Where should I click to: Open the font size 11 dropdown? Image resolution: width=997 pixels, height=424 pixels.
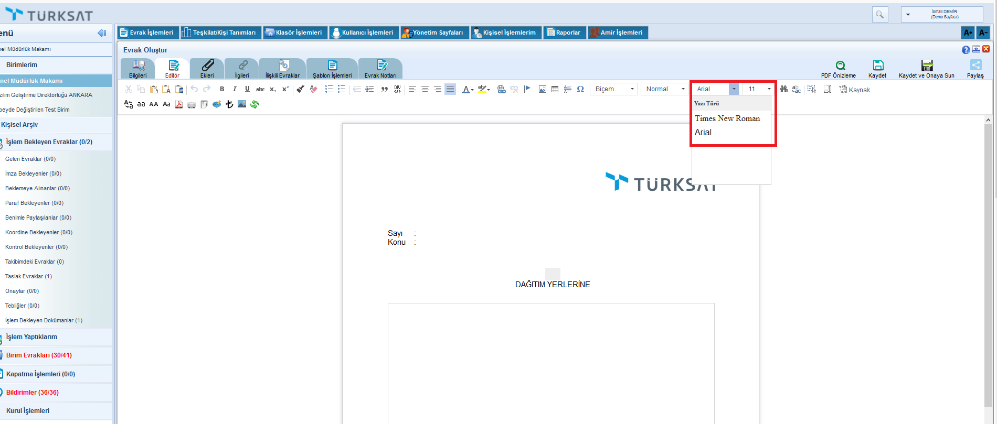click(x=759, y=89)
